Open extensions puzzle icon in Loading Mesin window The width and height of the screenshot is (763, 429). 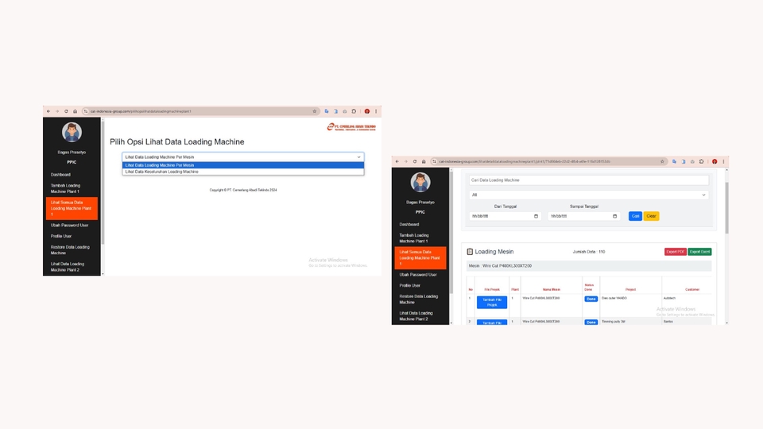[x=701, y=161]
